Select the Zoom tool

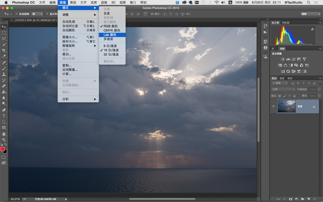[x=4, y=140]
